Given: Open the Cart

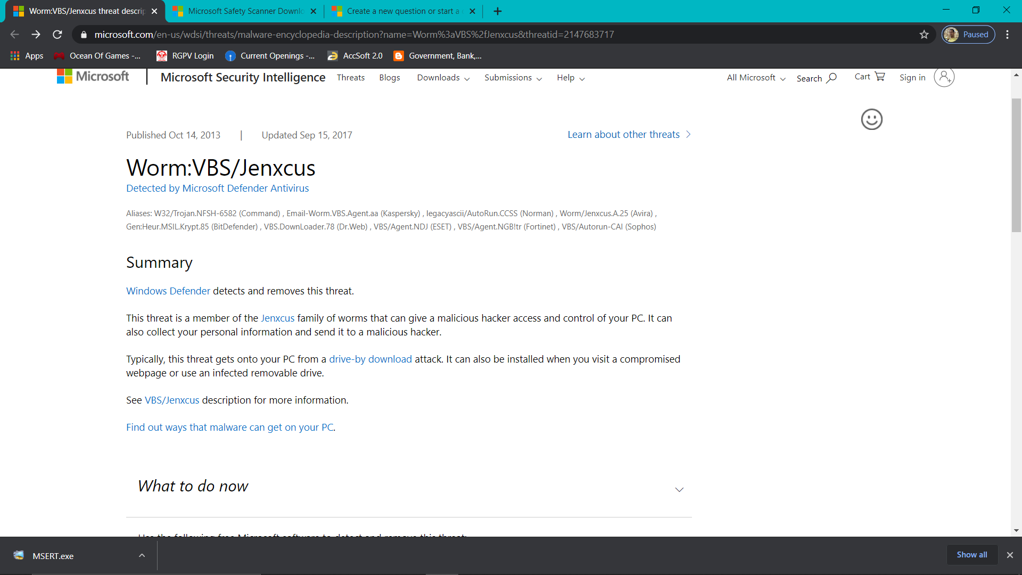Looking at the screenshot, I should click(870, 77).
